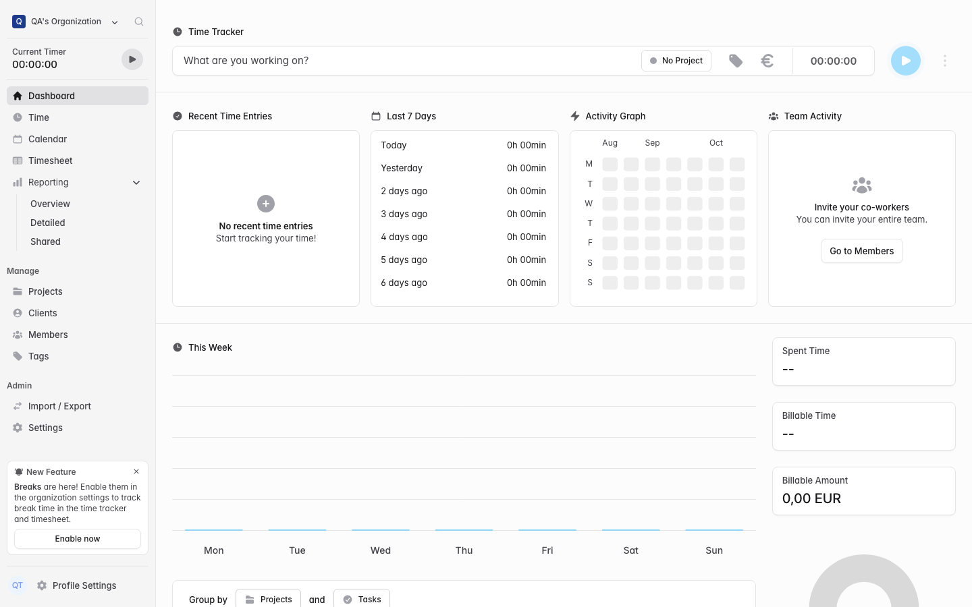972x607 pixels.
Task: Open Clients under Manage
Action: pos(78,313)
